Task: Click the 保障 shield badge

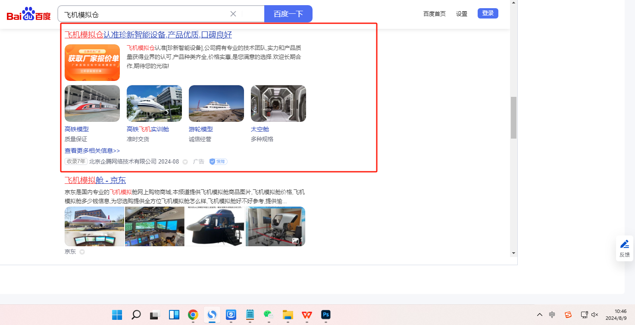Action: tap(218, 161)
